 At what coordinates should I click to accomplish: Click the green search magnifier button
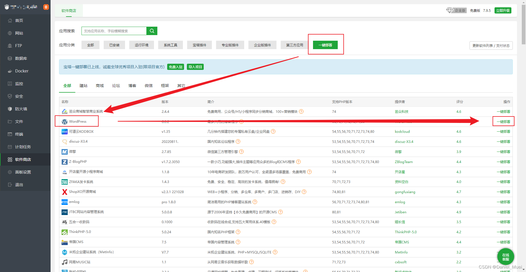(x=152, y=31)
